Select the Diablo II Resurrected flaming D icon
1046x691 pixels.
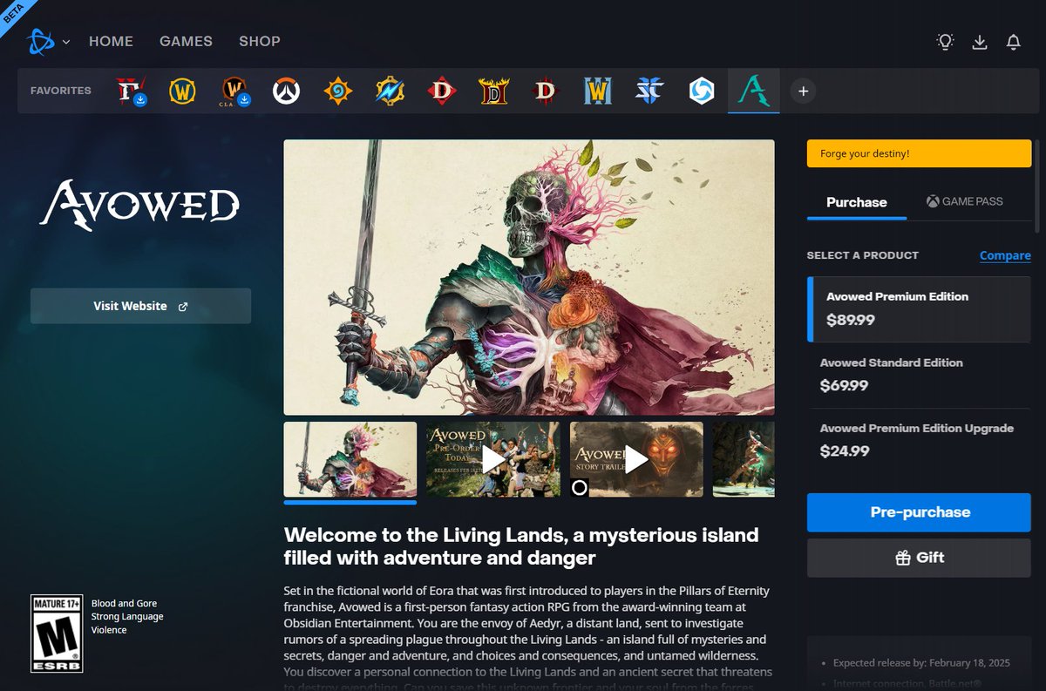[493, 91]
